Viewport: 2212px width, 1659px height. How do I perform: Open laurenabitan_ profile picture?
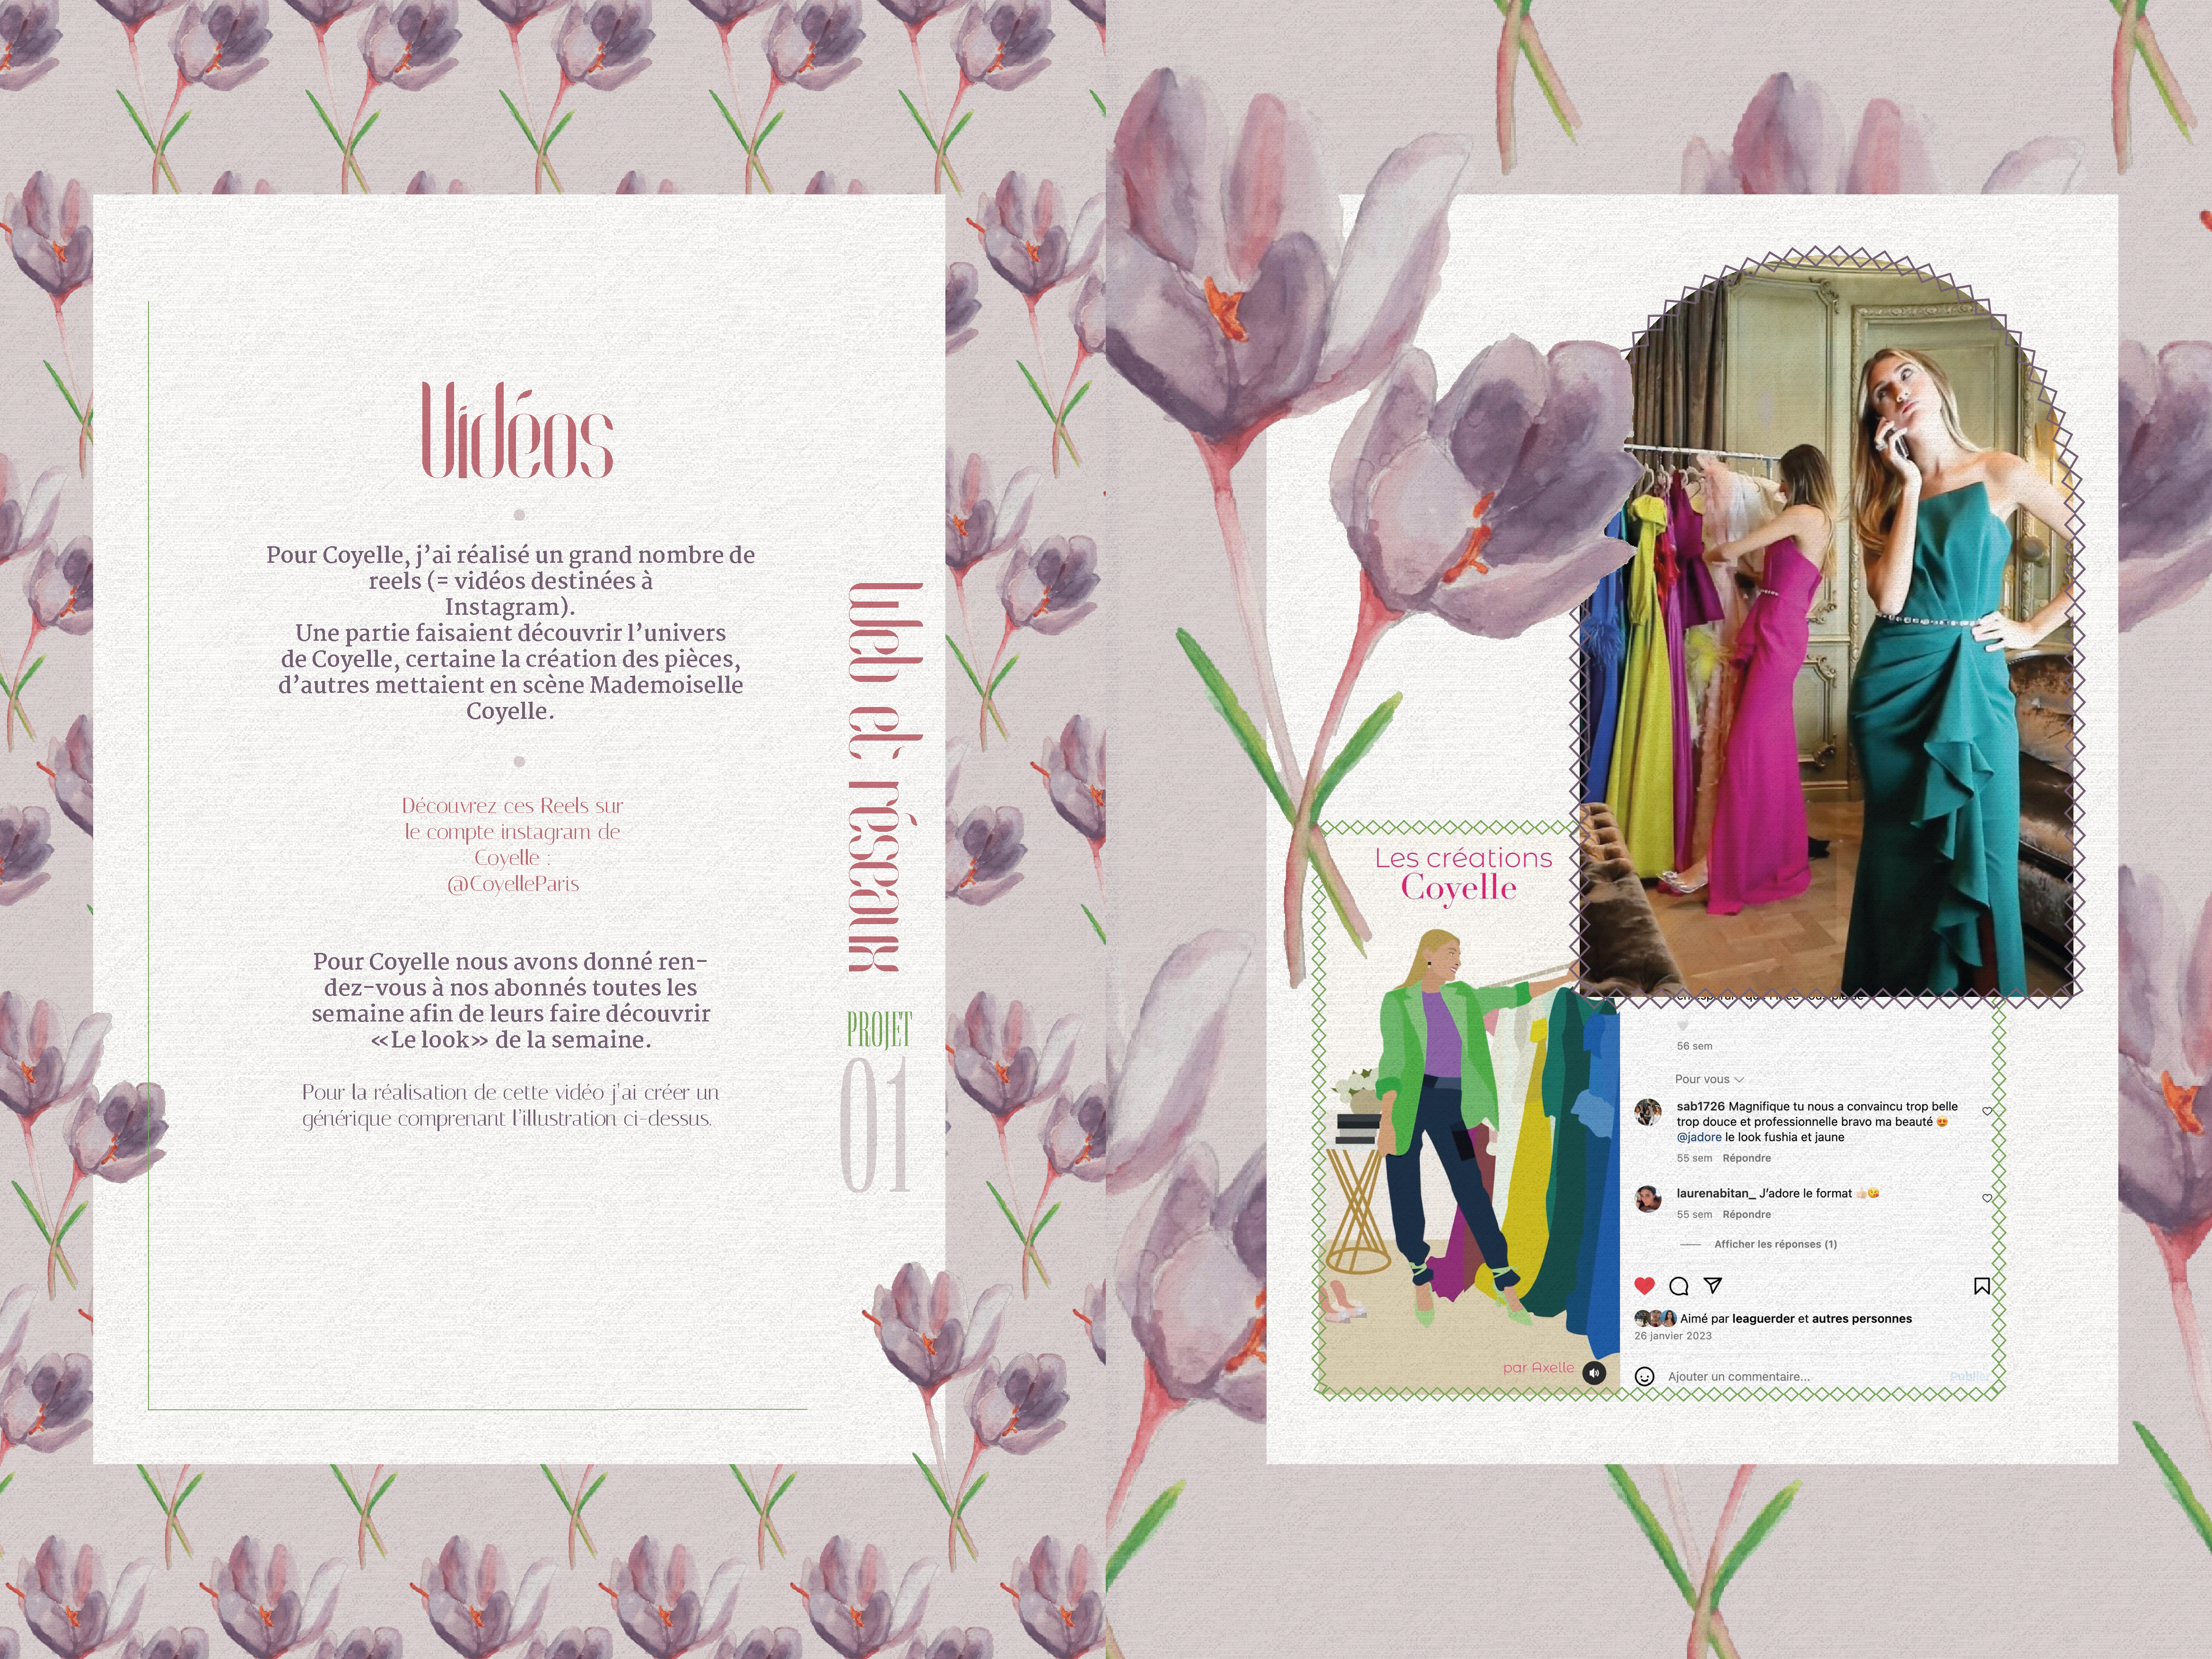coord(1648,1198)
